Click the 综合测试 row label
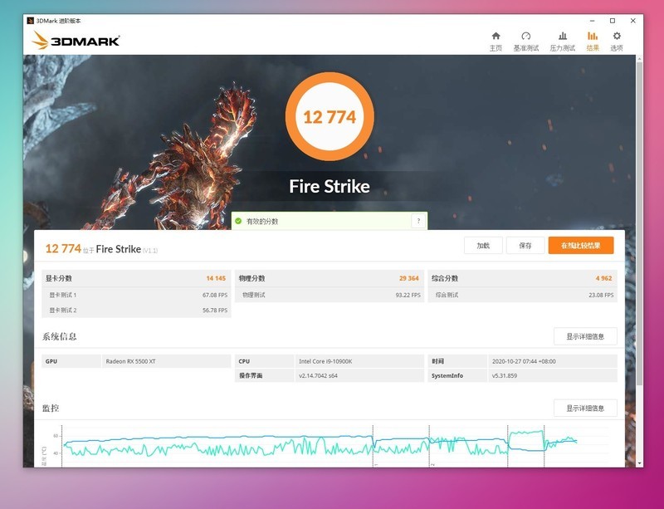The width and height of the screenshot is (664, 509). click(447, 295)
